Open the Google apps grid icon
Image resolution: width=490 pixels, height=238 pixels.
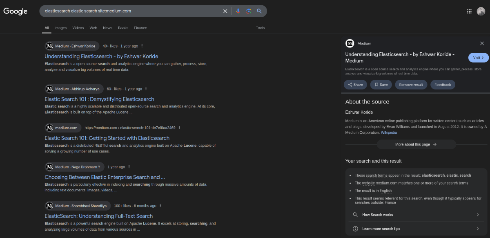coord(469,11)
